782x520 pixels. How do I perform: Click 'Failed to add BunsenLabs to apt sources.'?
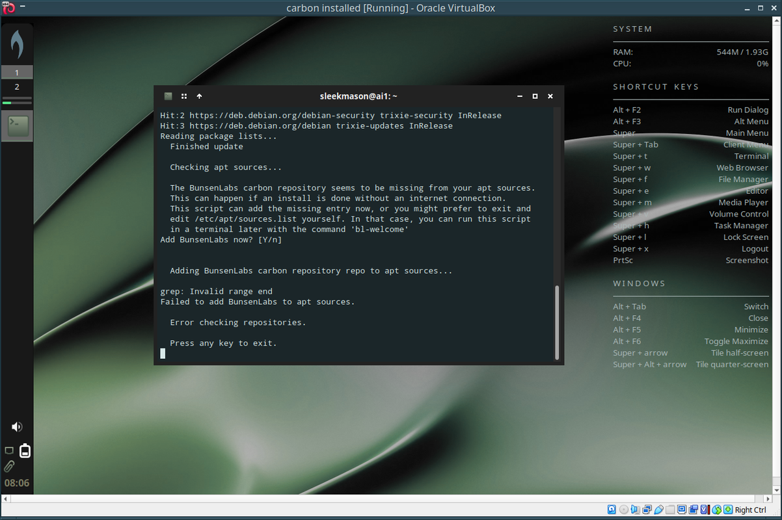(x=258, y=302)
